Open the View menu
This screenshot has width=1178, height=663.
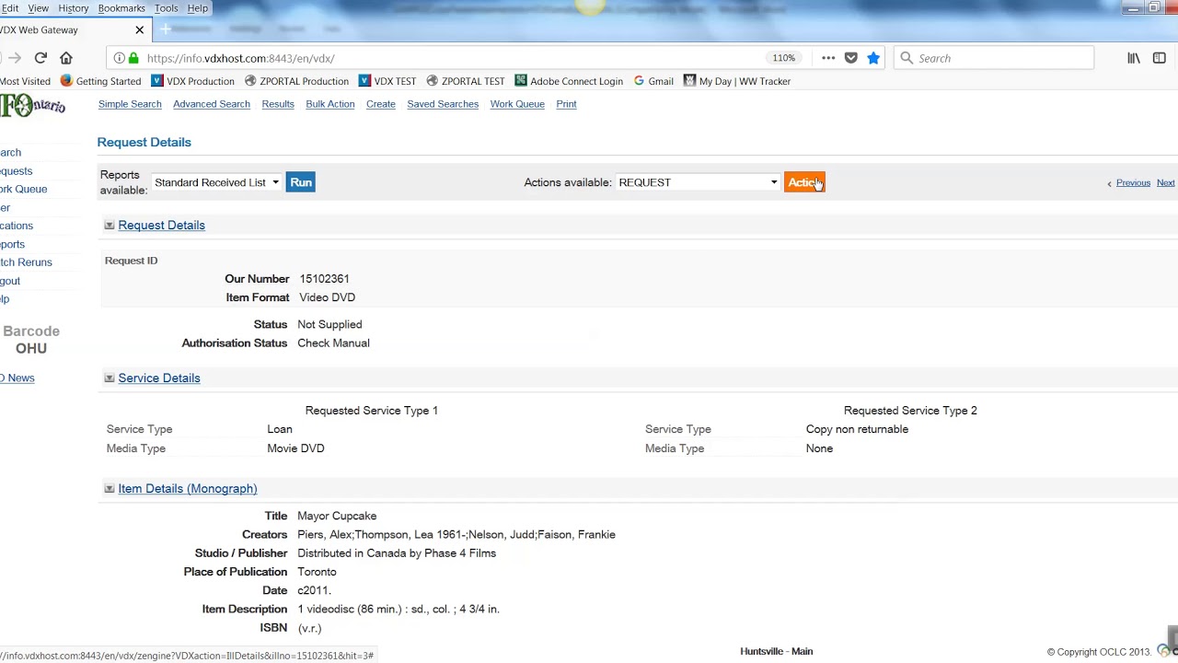[x=39, y=8]
